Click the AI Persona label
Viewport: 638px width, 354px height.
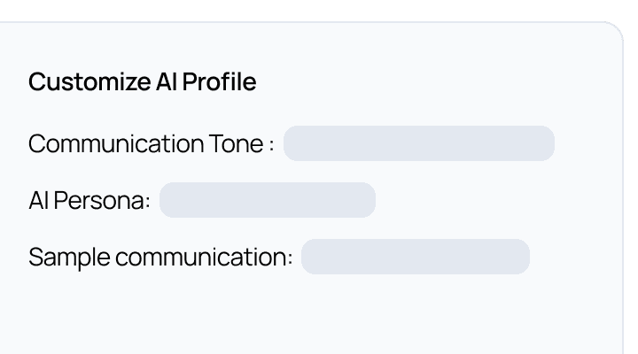pos(89,200)
